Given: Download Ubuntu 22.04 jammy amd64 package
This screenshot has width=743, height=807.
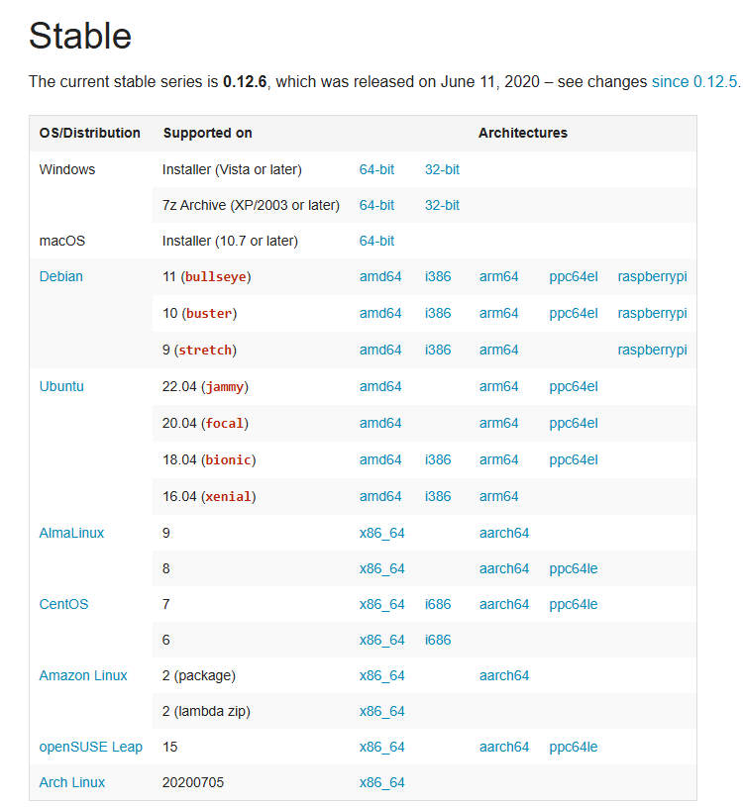Looking at the screenshot, I should (380, 386).
